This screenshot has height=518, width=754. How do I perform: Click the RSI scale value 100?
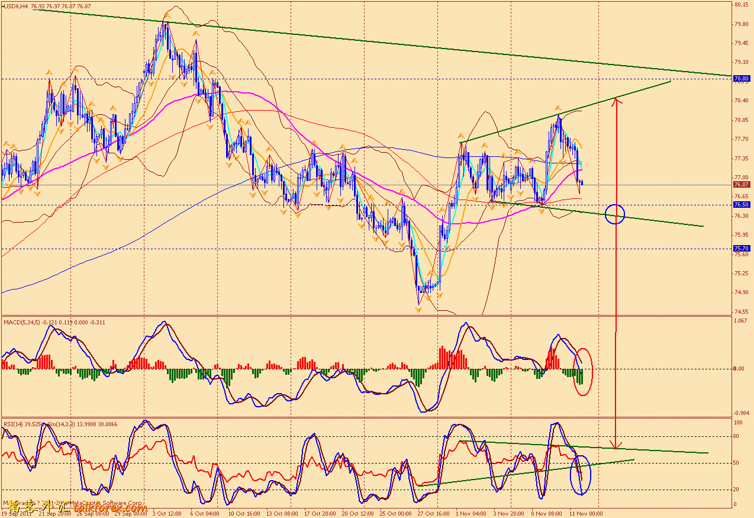739,423
